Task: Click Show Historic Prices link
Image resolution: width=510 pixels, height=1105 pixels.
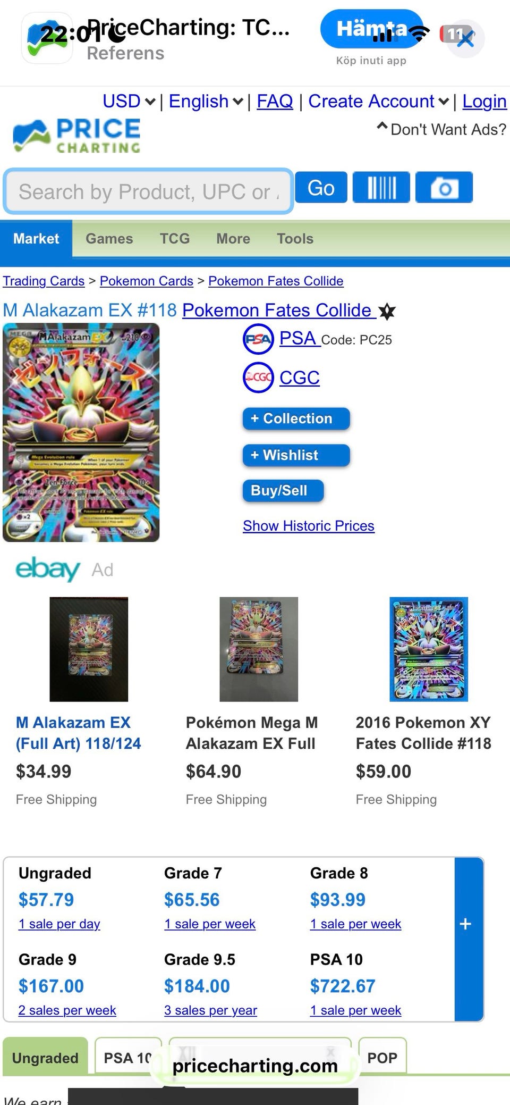Action: click(309, 526)
